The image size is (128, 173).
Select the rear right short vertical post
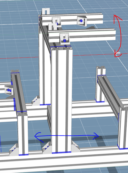pyautogui.click(x=100, y=85)
